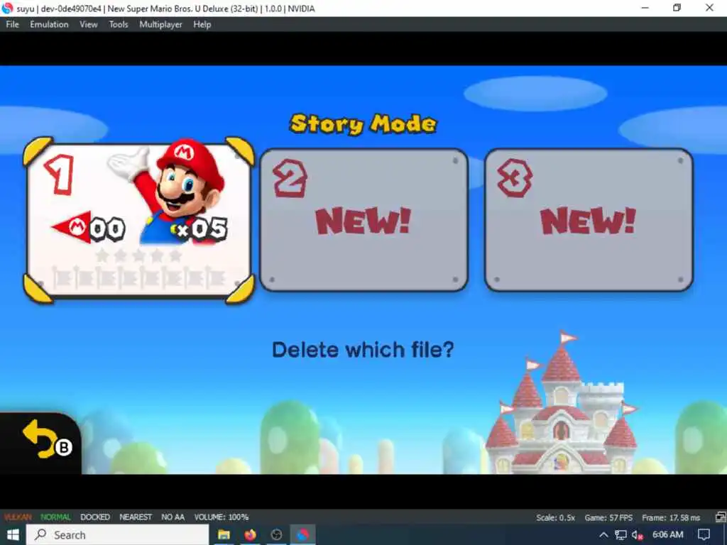727x545 pixels.
Task: Click the Scale: 0.5x status text
Action: (555, 517)
